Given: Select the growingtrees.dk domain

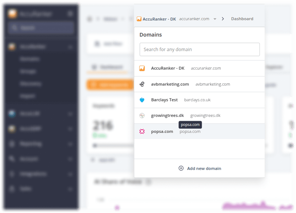Looking at the screenshot, I should (x=199, y=116).
